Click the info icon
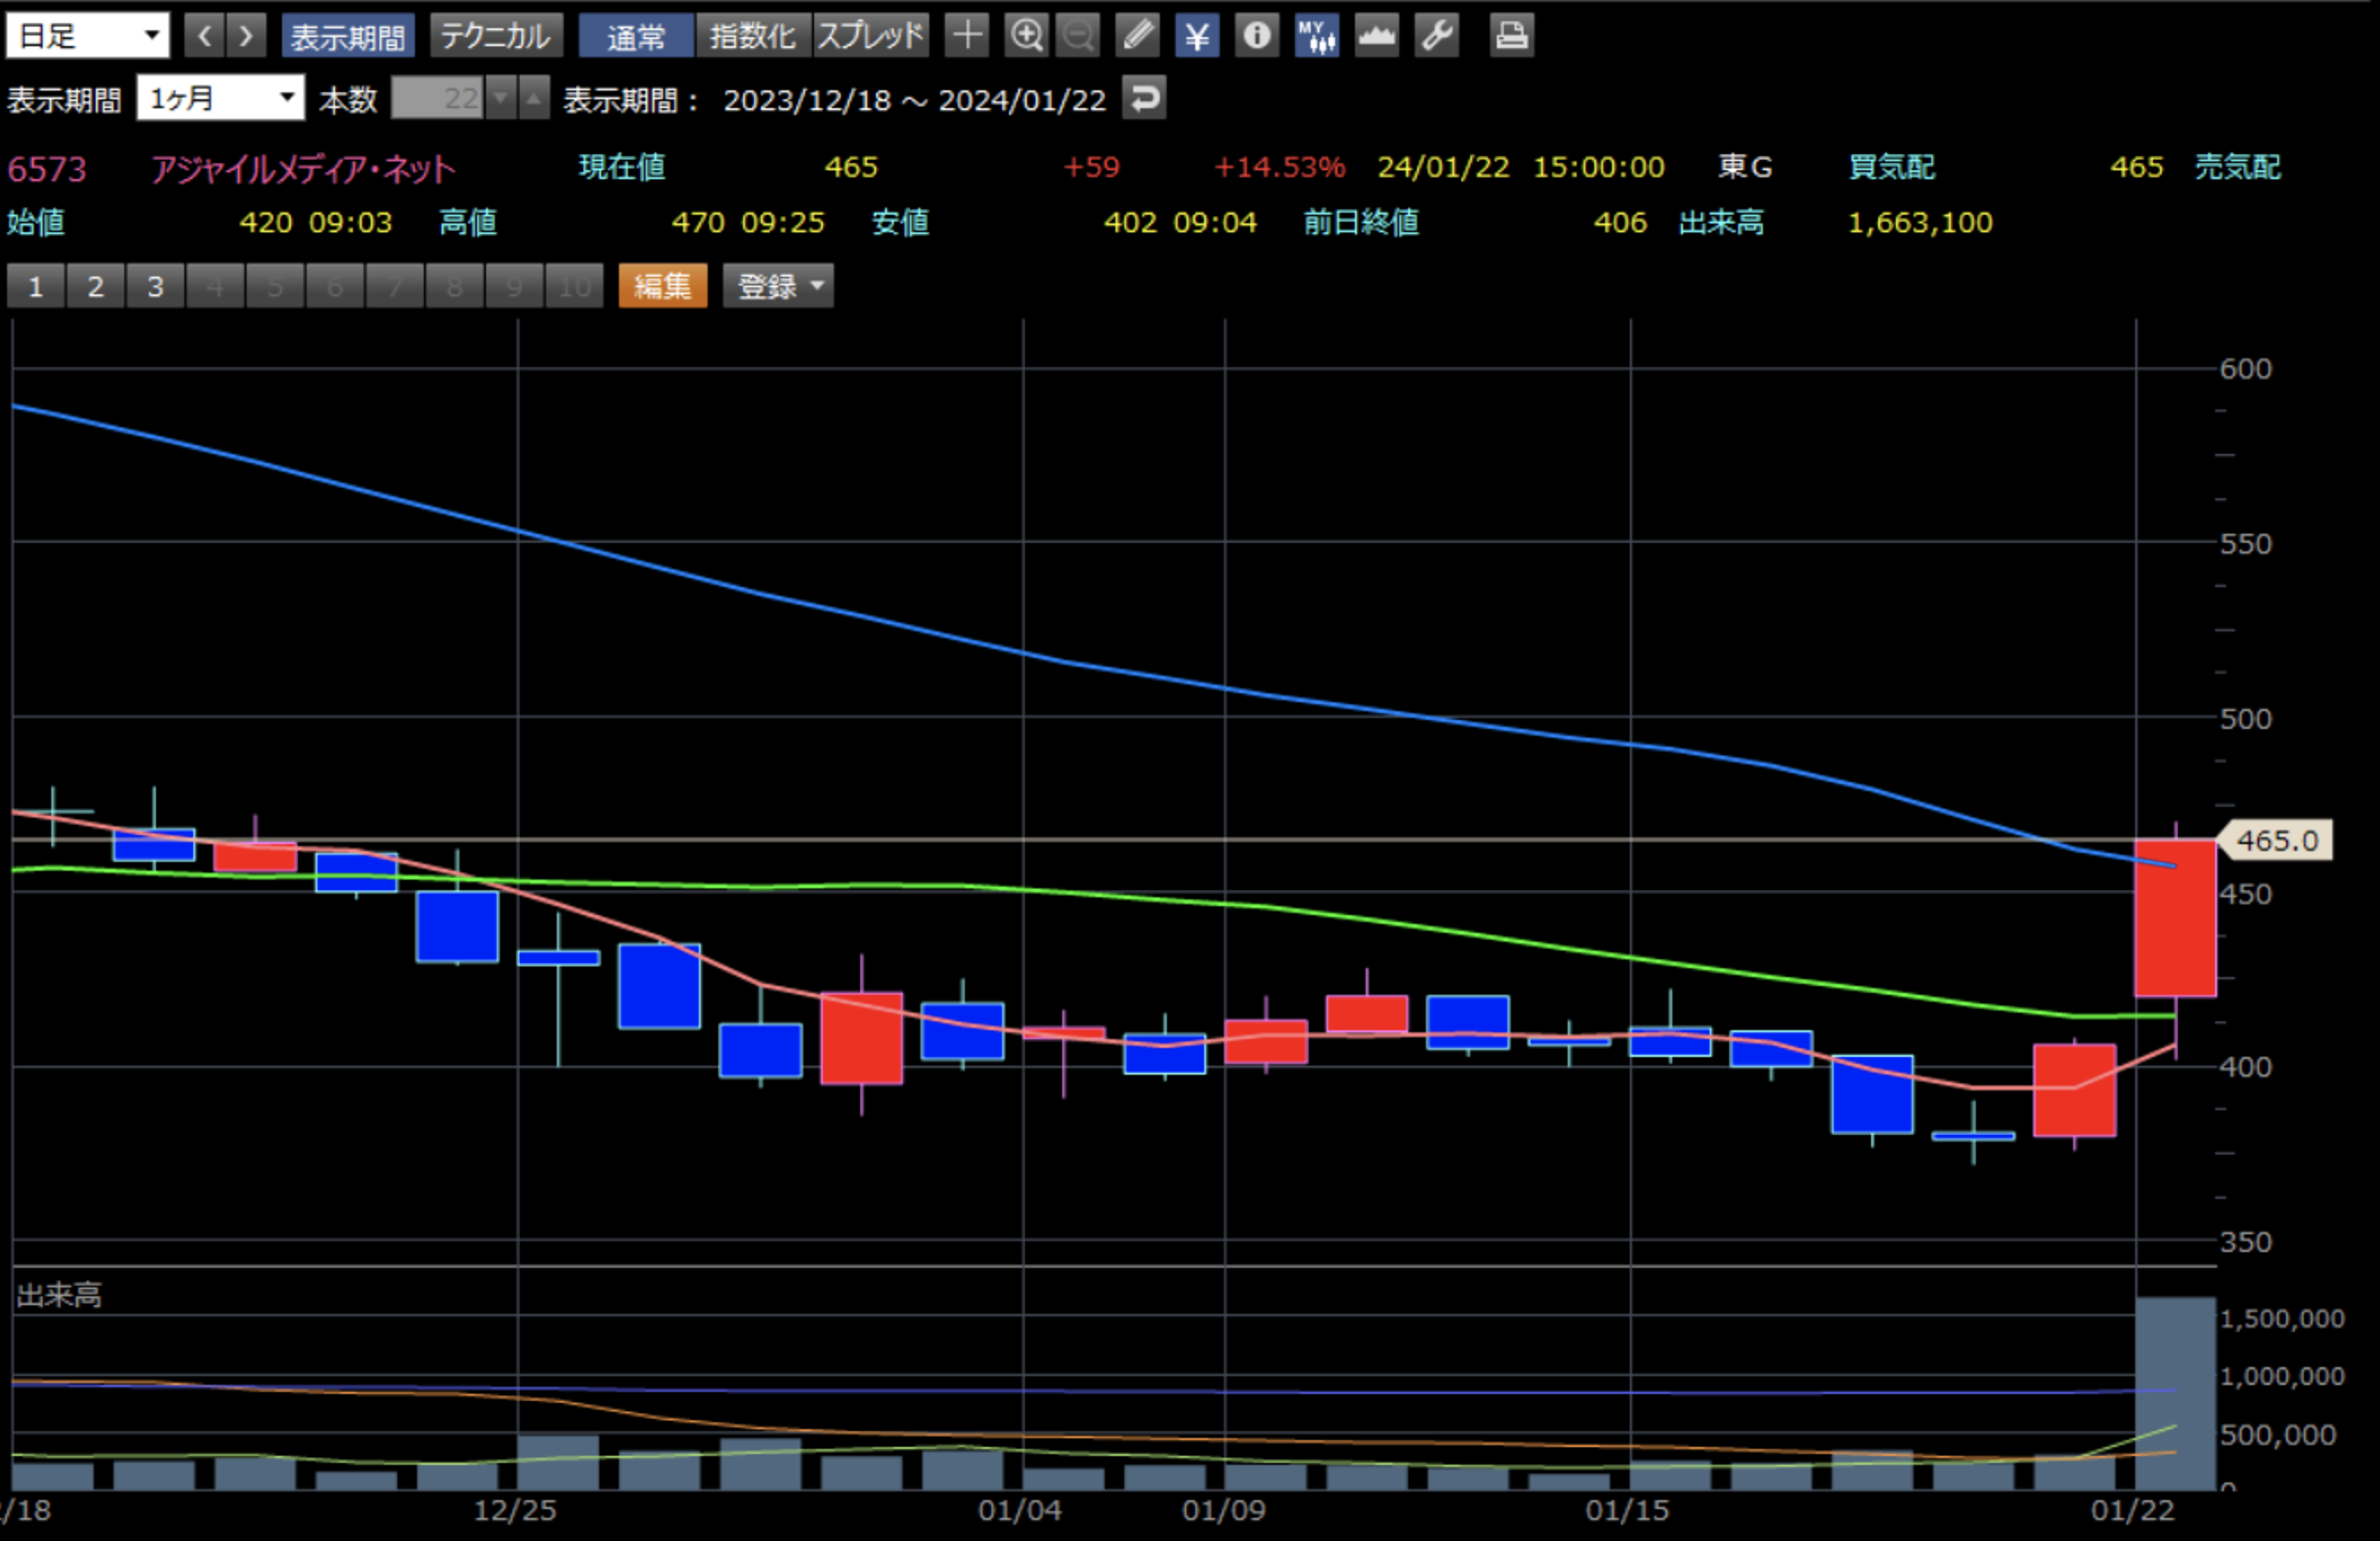The image size is (2380, 1541). (1257, 36)
